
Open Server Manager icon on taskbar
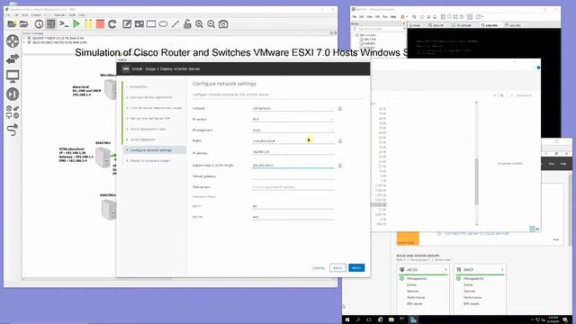(413, 319)
